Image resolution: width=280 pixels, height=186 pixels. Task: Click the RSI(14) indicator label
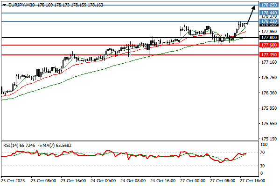[x=12, y=145]
